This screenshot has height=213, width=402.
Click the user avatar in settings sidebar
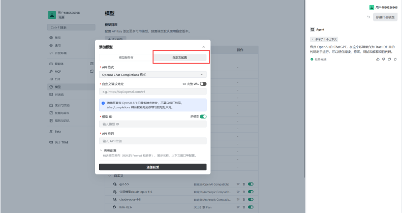52,15
